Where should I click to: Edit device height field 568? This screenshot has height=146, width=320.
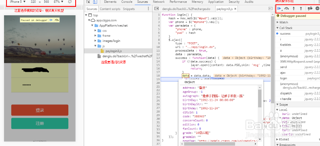[47, 2]
